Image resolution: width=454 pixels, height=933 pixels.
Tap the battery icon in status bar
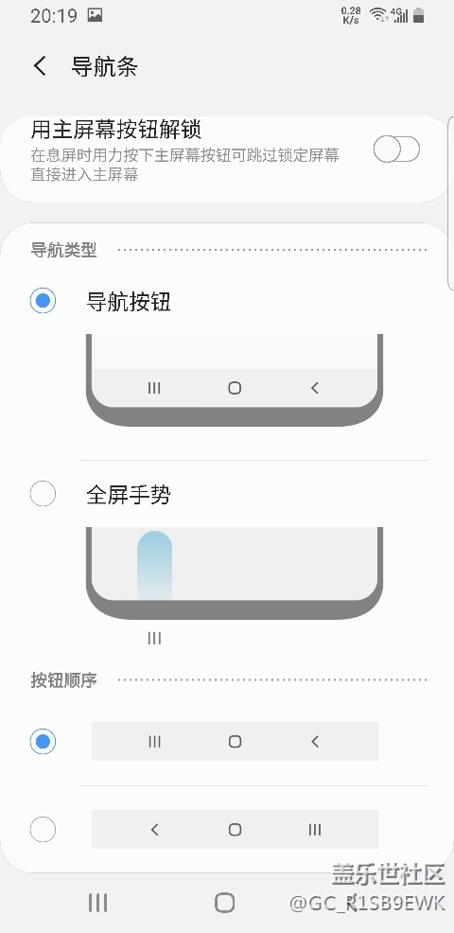tap(419, 15)
